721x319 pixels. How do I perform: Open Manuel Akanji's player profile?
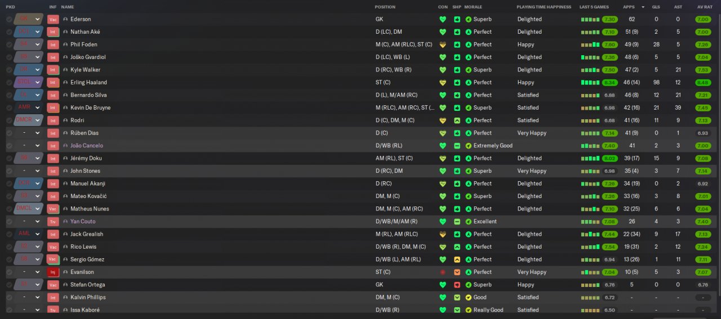88,184
